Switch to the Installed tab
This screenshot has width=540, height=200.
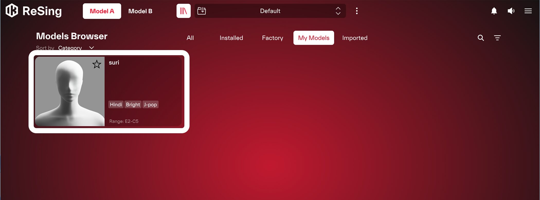click(x=231, y=38)
